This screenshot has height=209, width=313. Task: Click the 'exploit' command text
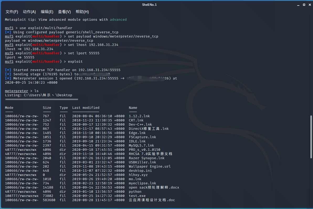[75, 61]
